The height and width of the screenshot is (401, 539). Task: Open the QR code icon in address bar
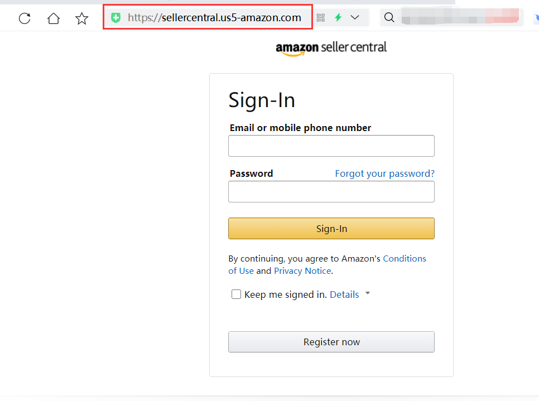point(320,18)
